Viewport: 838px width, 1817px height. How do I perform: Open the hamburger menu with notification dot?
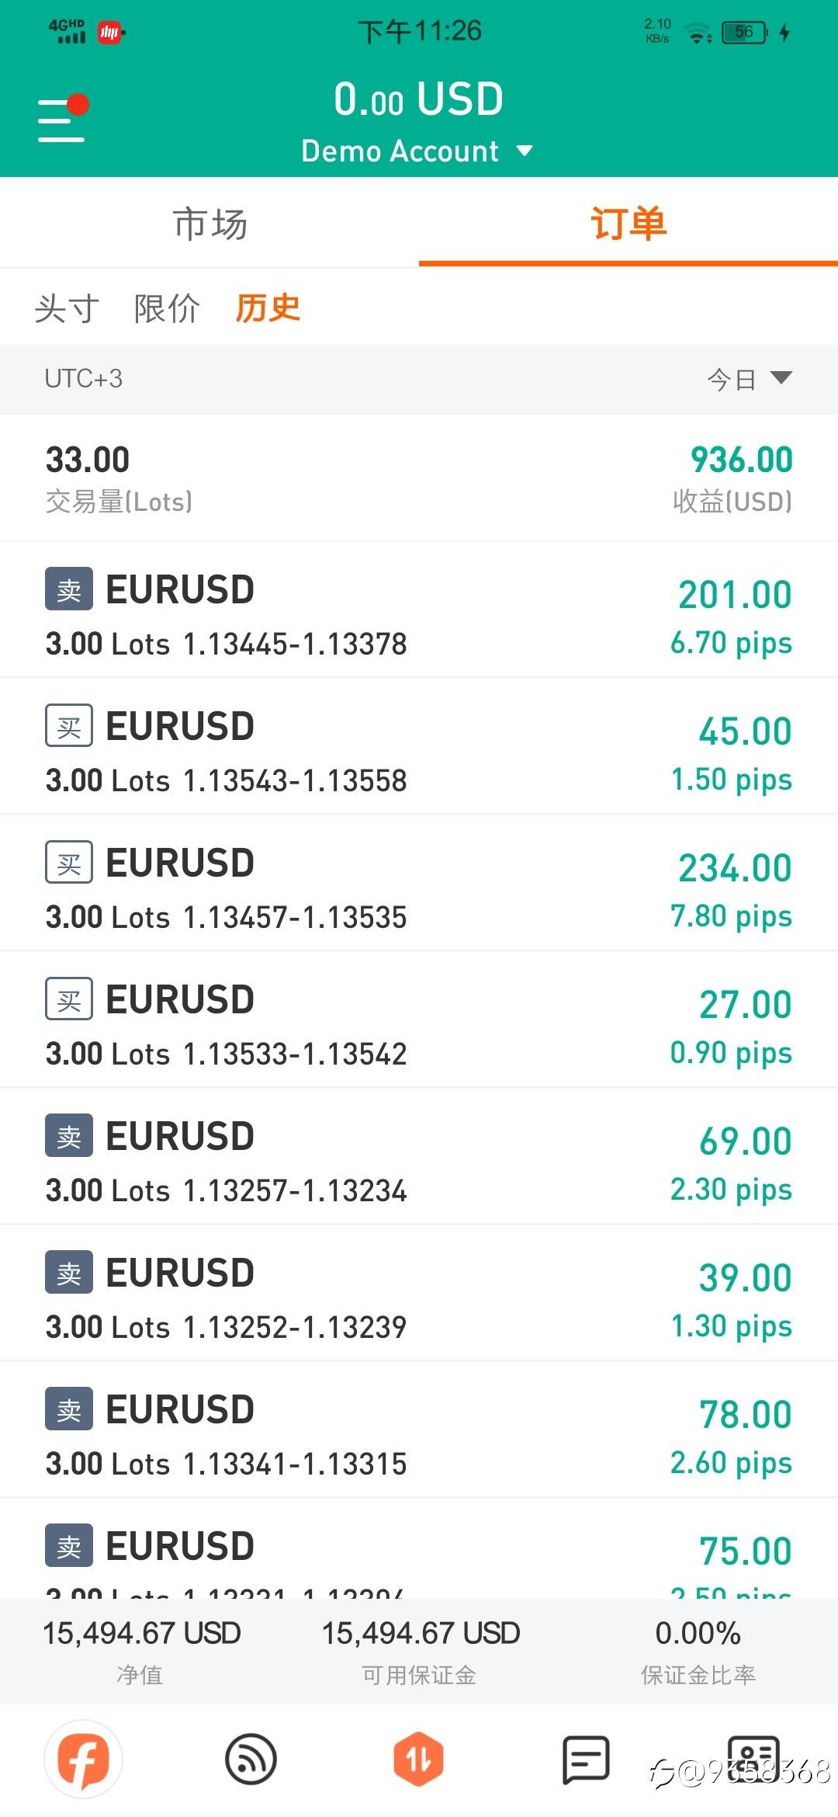pos(62,119)
